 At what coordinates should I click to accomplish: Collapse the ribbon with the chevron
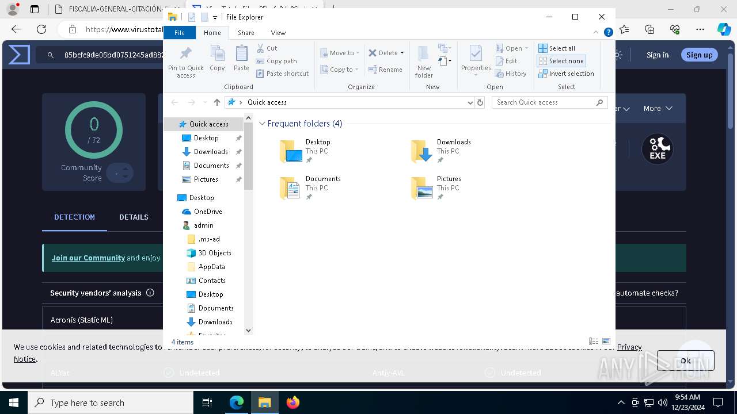tap(597, 32)
